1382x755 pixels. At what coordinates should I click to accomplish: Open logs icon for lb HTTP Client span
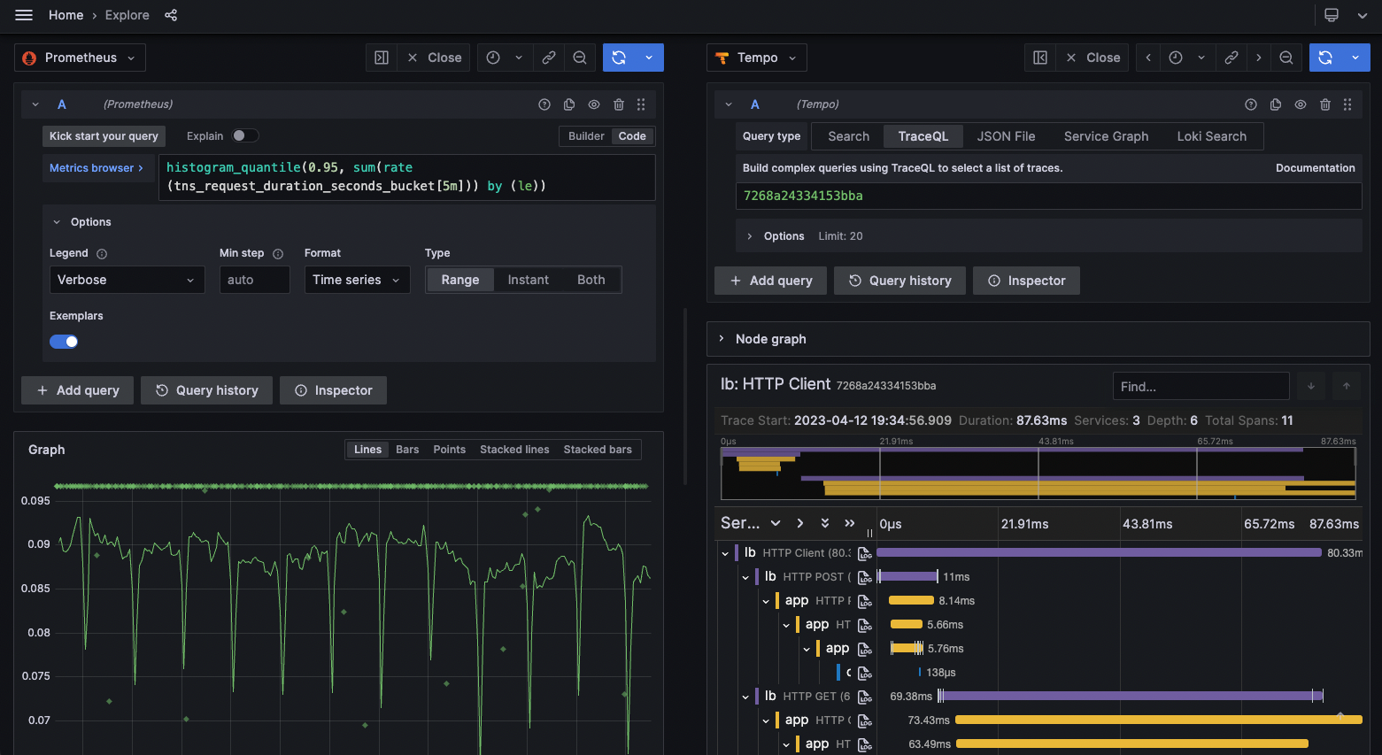click(865, 553)
